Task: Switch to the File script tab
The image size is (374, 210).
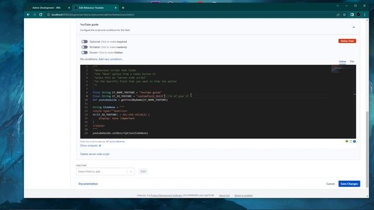Action: click(352, 62)
